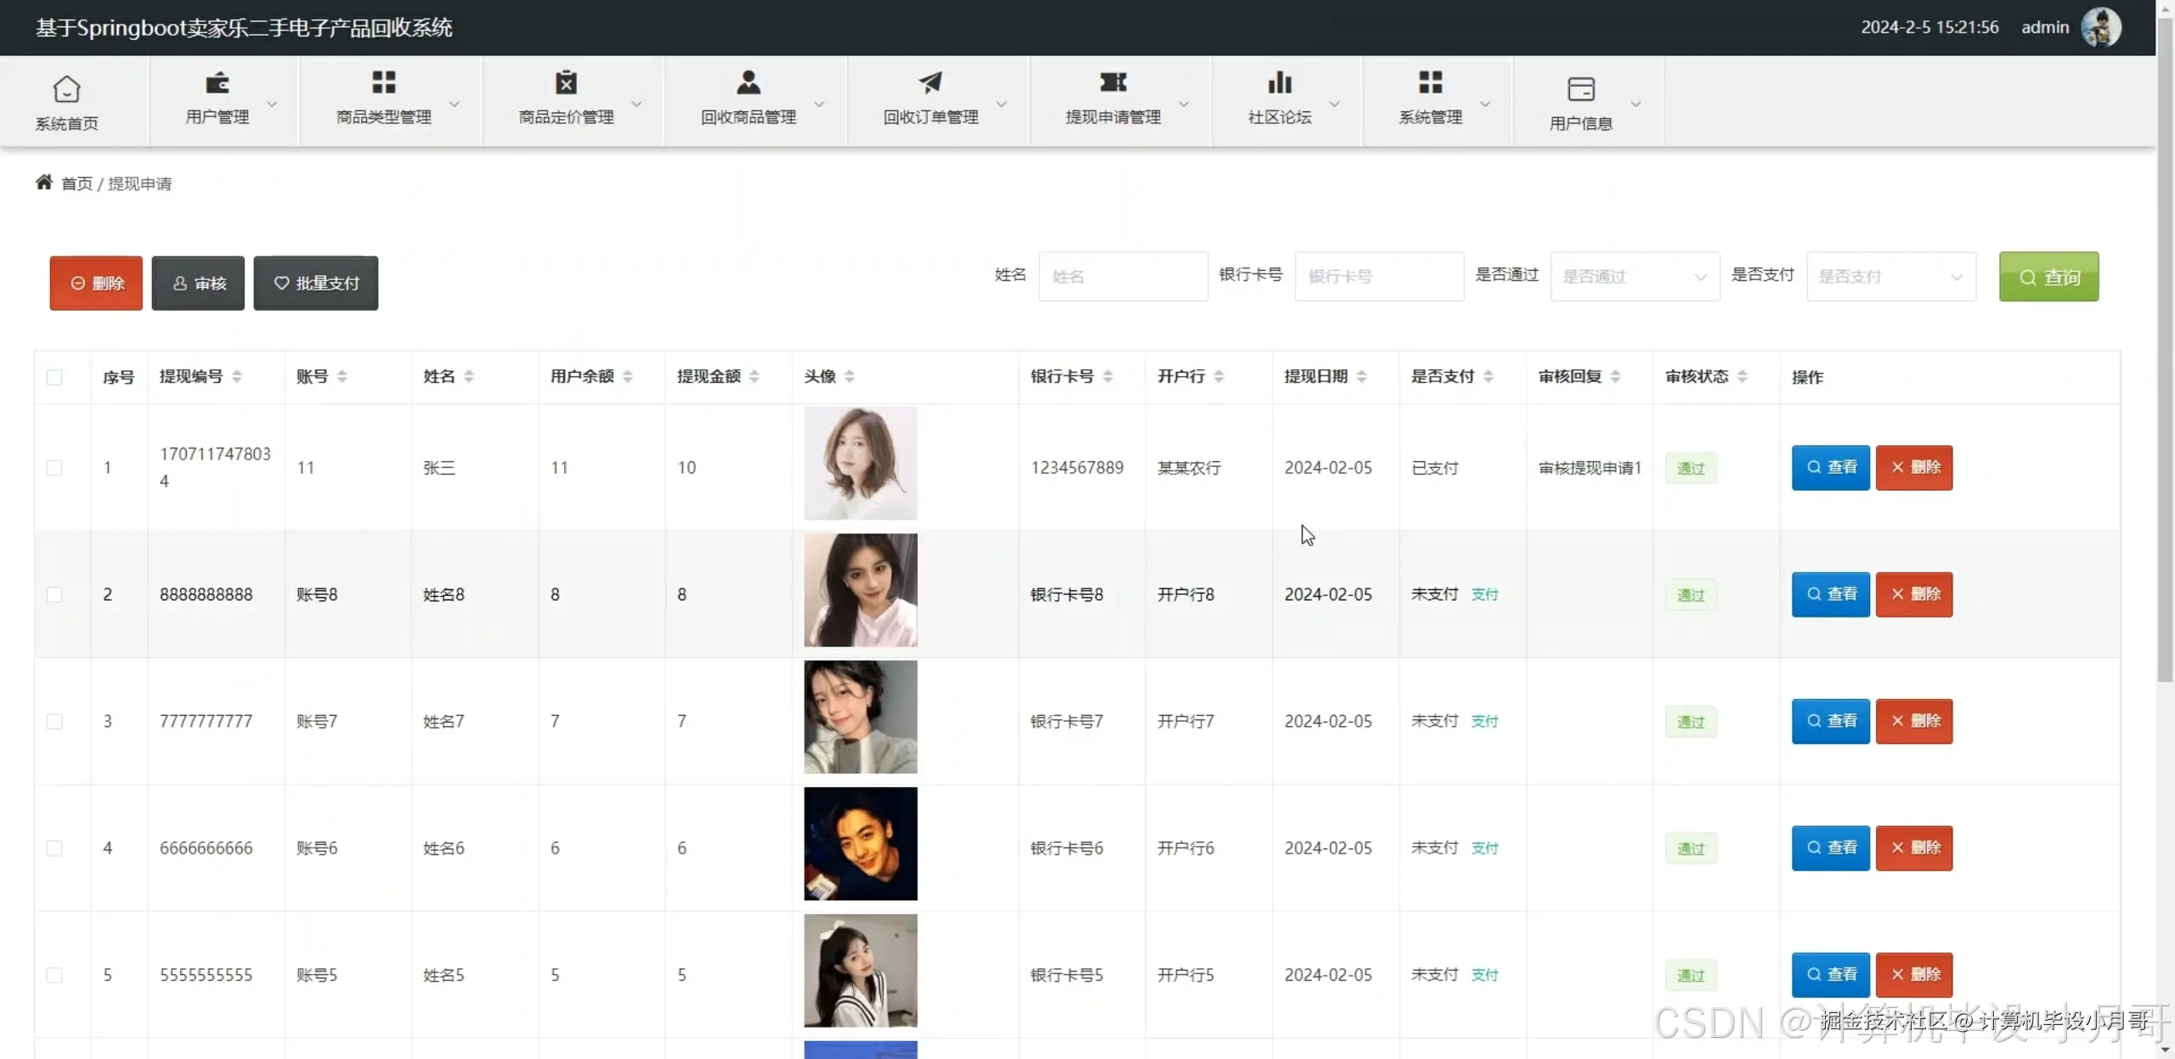The image size is (2175, 1059).
Task: Sort by 是否支付 column arrows
Action: pyautogui.click(x=1489, y=376)
